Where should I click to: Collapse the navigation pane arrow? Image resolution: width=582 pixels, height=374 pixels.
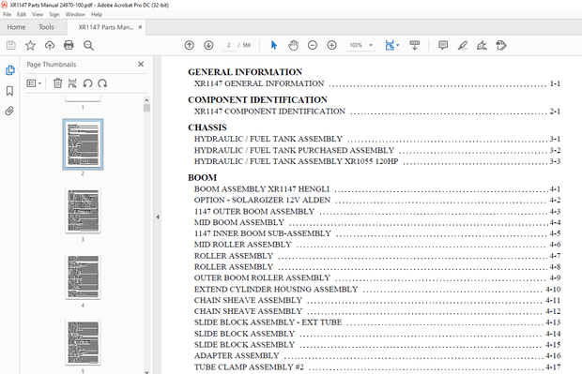coord(158,217)
